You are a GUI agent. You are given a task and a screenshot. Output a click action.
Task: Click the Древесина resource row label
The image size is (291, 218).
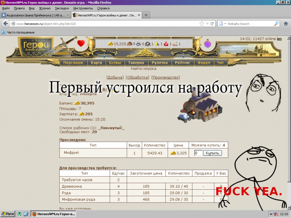[72, 186]
